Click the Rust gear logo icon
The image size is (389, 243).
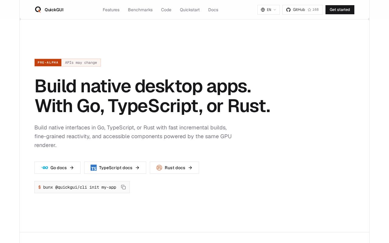point(159,168)
